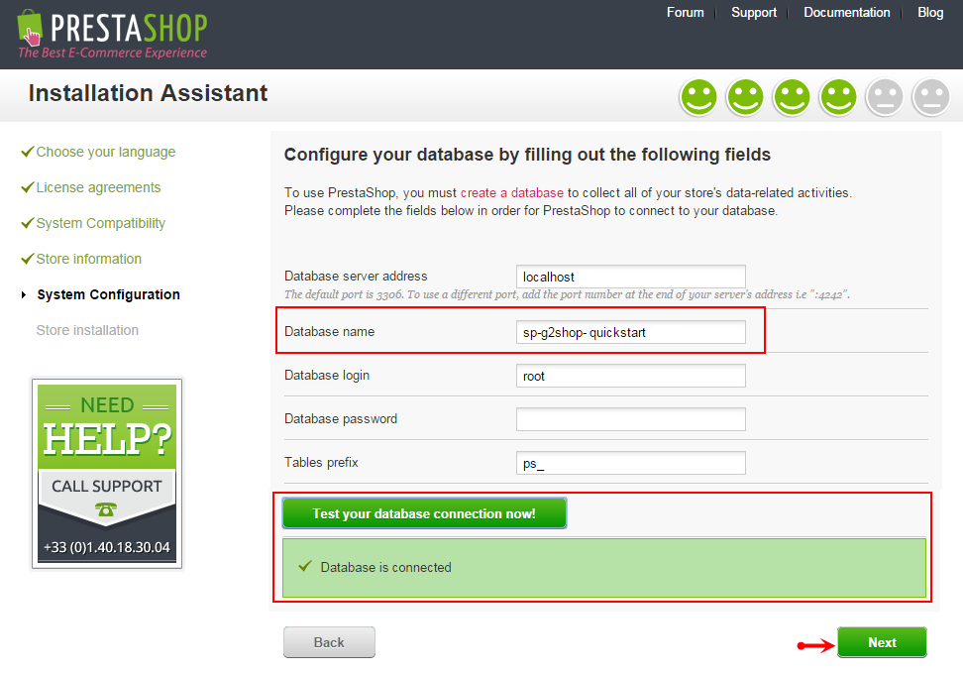Focus the Database password field
The image size is (963, 675).
(x=631, y=419)
